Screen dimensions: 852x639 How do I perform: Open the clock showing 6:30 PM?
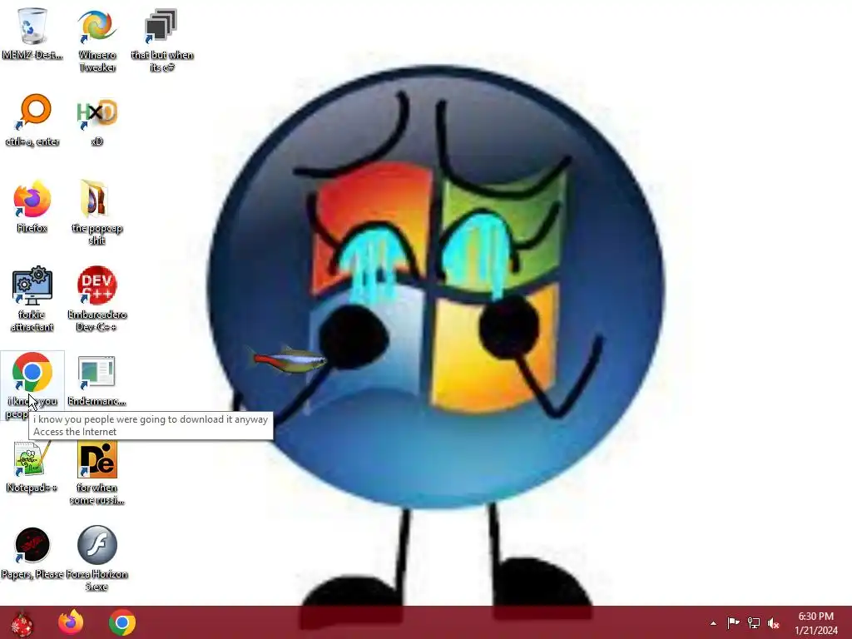pos(815,622)
